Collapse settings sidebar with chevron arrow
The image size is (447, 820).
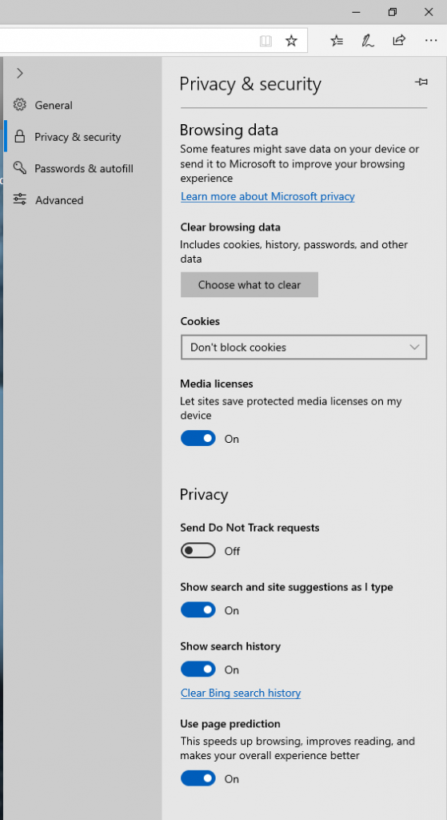click(x=20, y=73)
